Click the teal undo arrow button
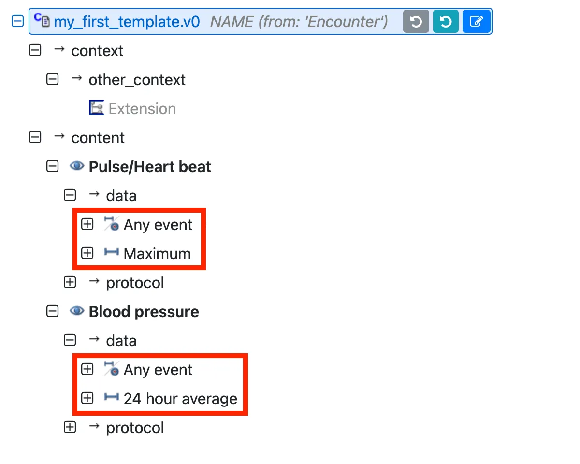The height and width of the screenshot is (464, 580). pos(446,22)
